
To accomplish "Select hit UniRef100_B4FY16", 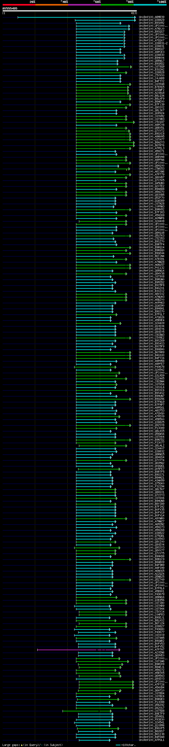I will pos(152,358).
